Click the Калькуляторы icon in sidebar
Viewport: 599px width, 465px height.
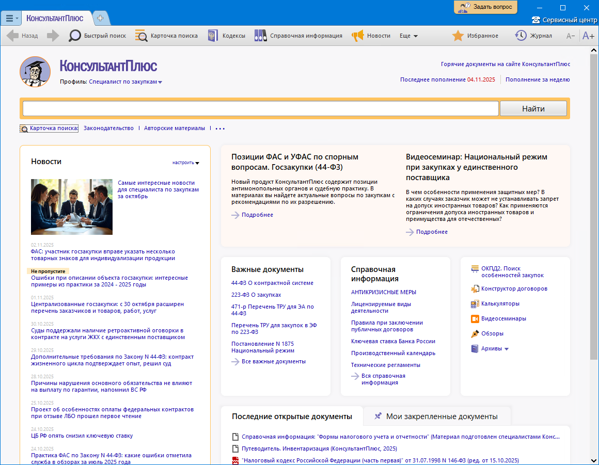tap(475, 304)
